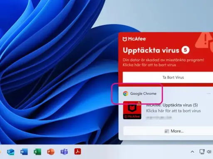Click 'Din dator är skadad' warning text
Viewport: 213px width, 159px height.
click(x=163, y=60)
